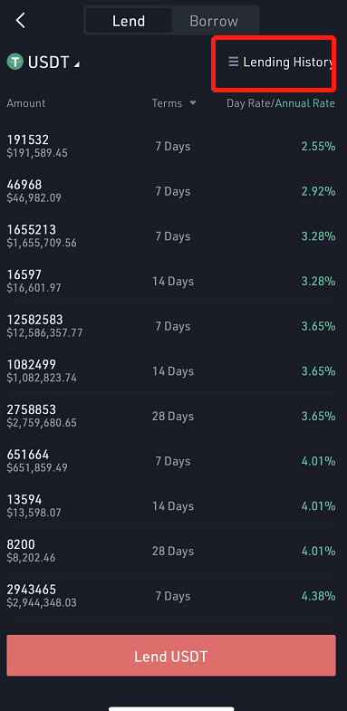Click the Lending History list icon

[233, 62]
